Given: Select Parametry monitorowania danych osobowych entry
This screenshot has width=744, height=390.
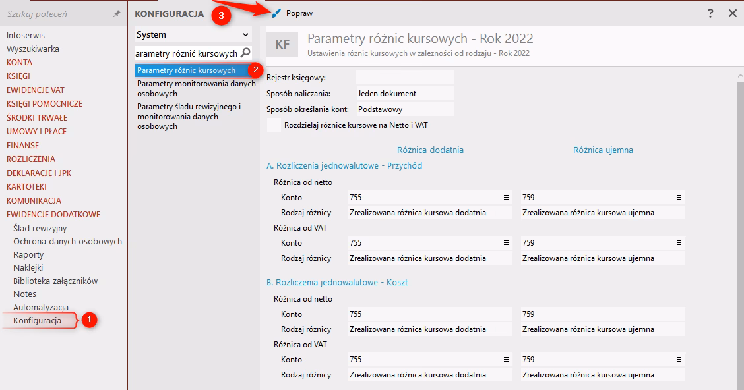Looking at the screenshot, I should click(x=196, y=88).
